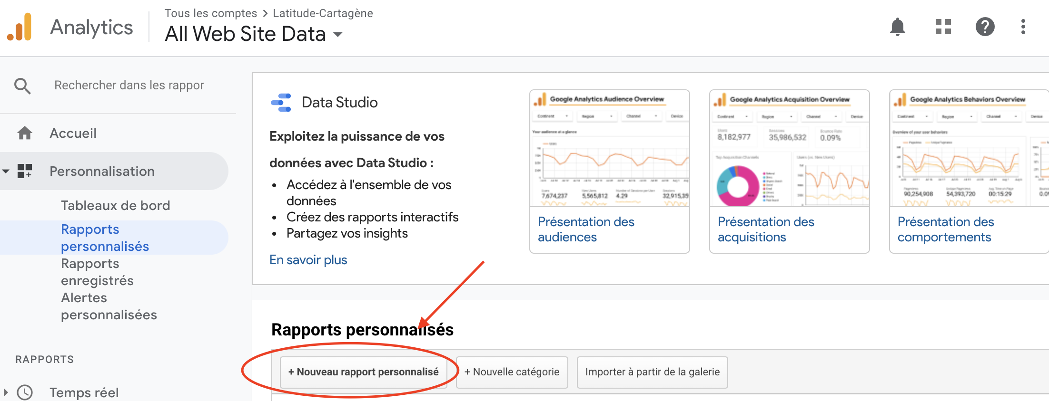Open the help question mark icon
The height and width of the screenshot is (401, 1049).
point(985,27)
